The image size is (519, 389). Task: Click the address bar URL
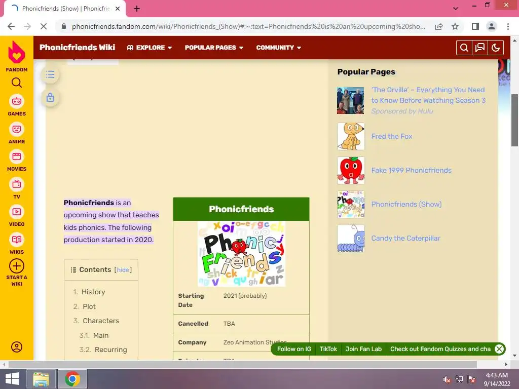[248, 26]
